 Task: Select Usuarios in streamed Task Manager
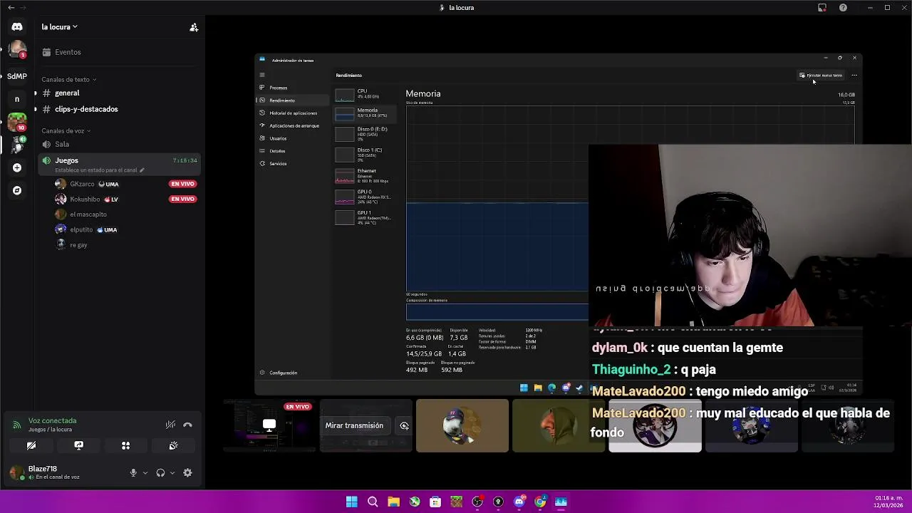(x=291, y=138)
